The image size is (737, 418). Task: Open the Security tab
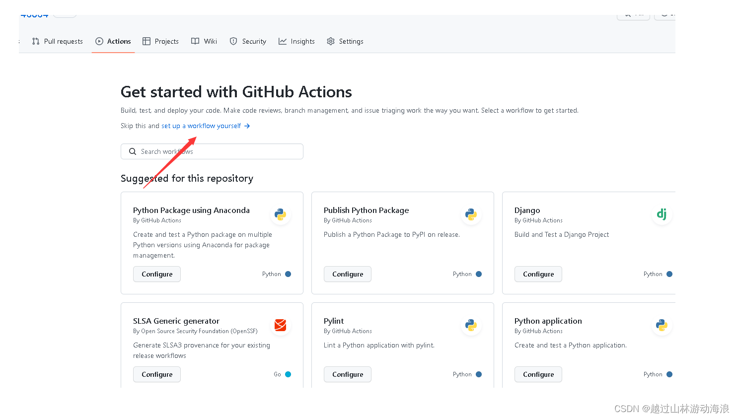pyautogui.click(x=248, y=41)
